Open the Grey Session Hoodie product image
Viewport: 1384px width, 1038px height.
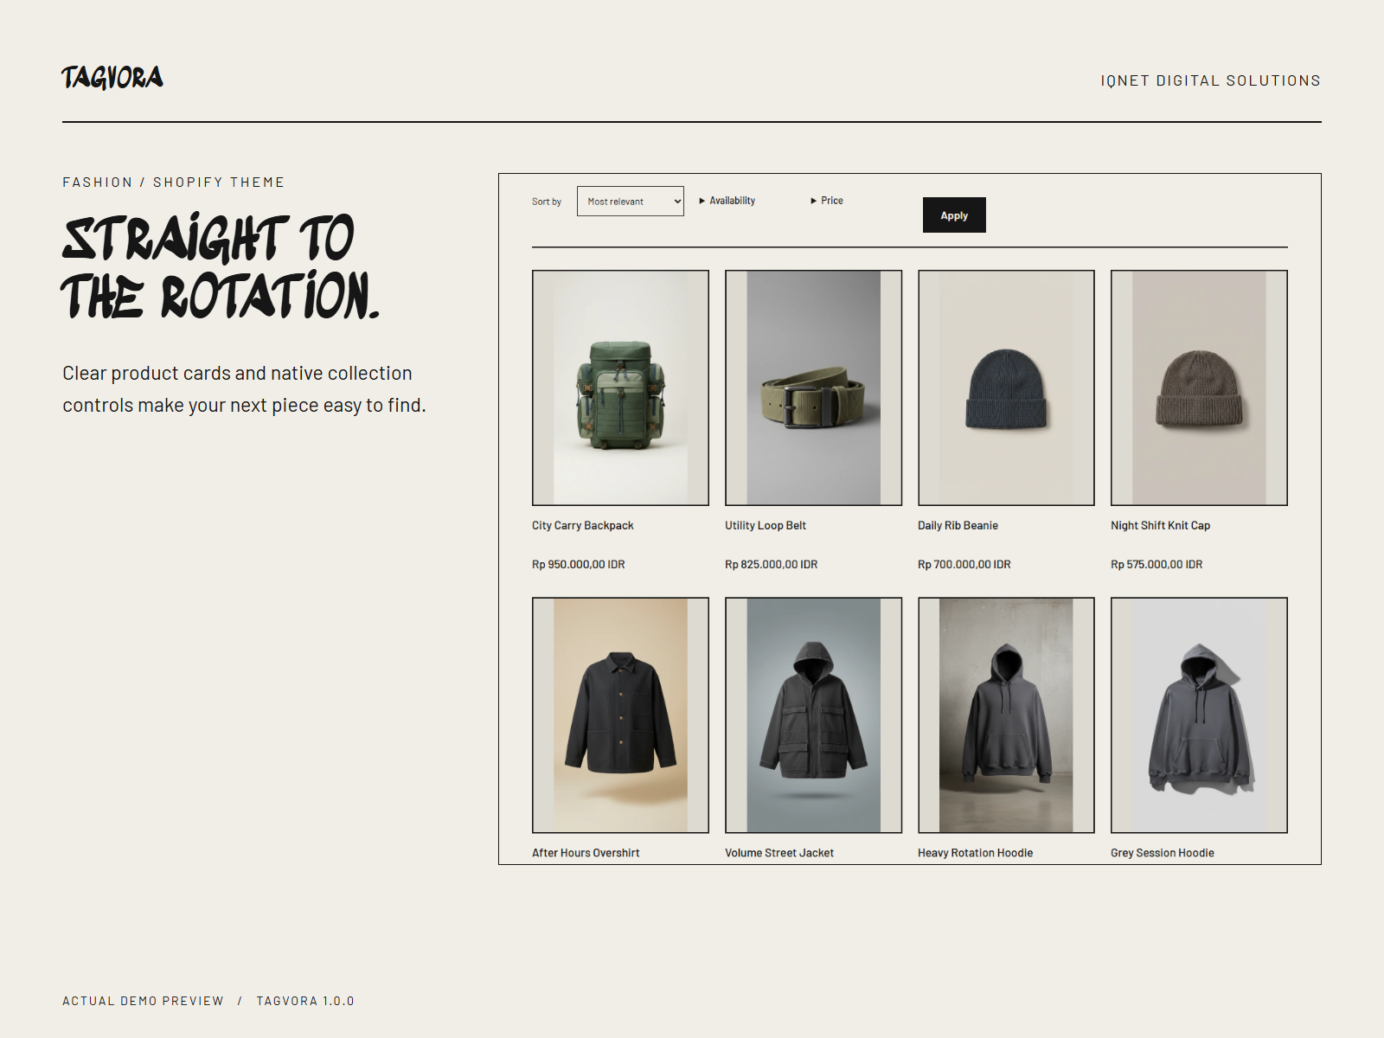point(1199,715)
